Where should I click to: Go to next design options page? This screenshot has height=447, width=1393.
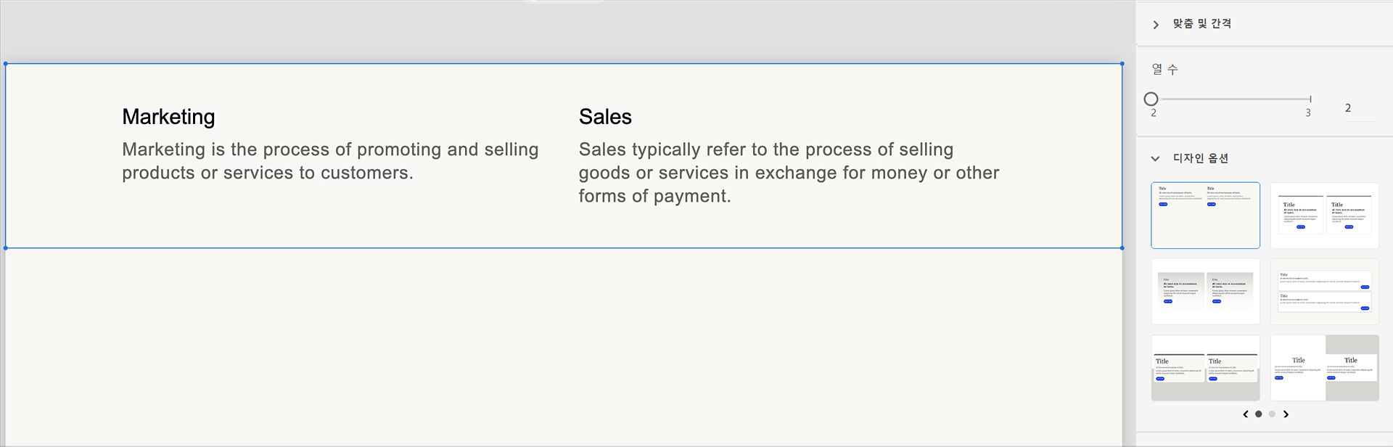[x=1286, y=414]
